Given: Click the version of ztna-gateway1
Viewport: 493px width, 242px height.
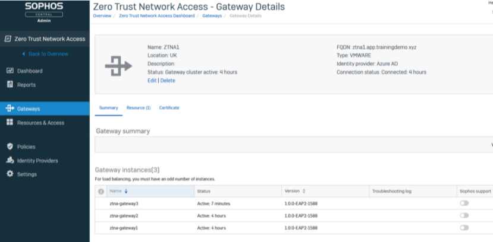Looking at the screenshot, I should point(301,228).
